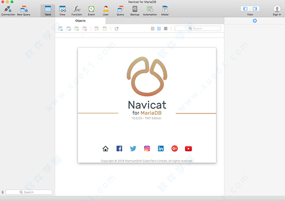This screenshot has height=201, width=285.
Task: Open the Backup section
Action: click(135, 10)
